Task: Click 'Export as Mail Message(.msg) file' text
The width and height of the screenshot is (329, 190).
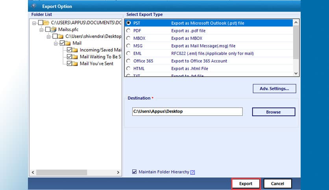Action: coord(203,46)
